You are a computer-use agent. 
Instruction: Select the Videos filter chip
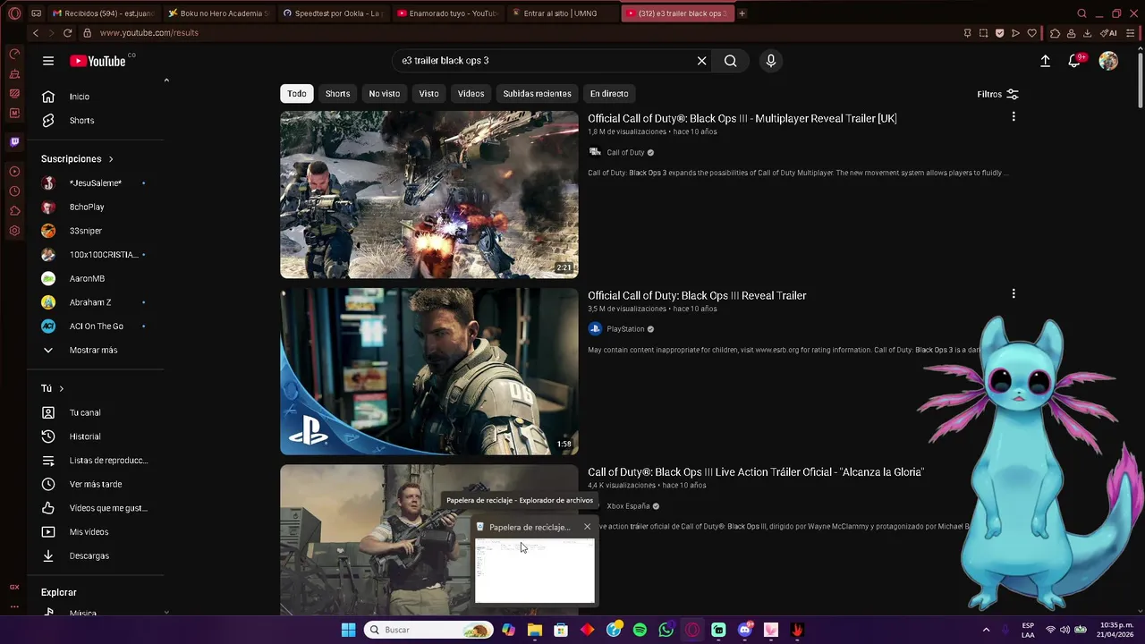click(471, 94)
